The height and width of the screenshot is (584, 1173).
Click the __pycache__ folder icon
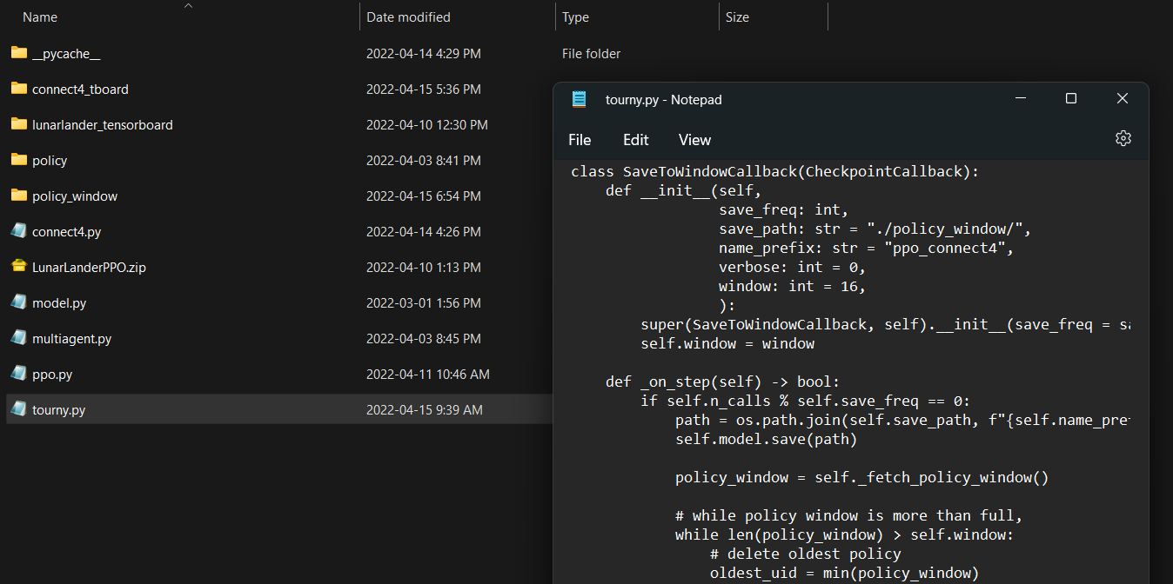19,53
